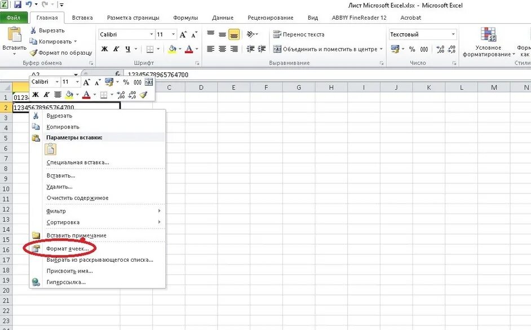Align text to middle in ribbon

pos(222,34)
